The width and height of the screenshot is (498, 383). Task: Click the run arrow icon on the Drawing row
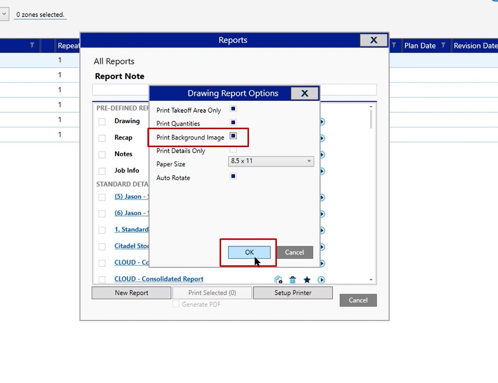coord(322,122)
